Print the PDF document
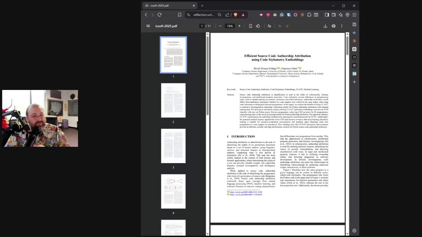The image size is (422, 237). coord(333,26)
